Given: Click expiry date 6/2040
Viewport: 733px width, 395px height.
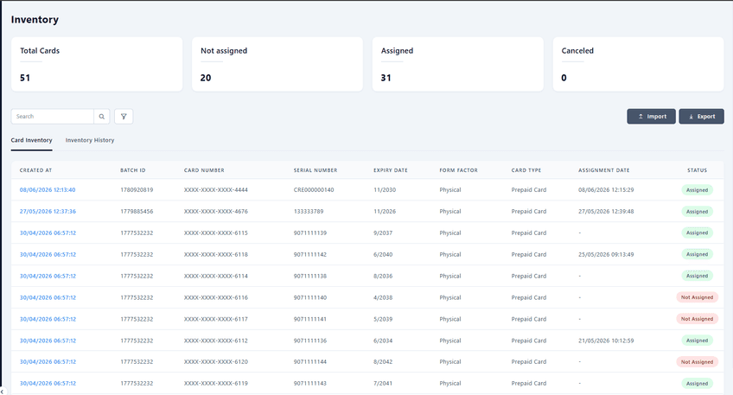Looking at the screenshot, I should coord(383,254).
